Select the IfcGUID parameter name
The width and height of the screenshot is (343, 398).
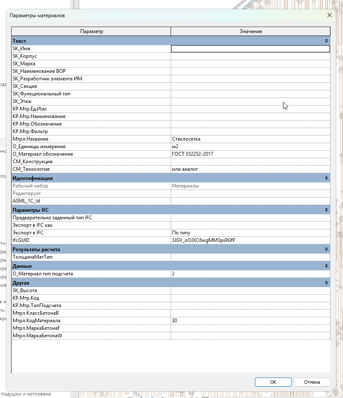(21, 240)
